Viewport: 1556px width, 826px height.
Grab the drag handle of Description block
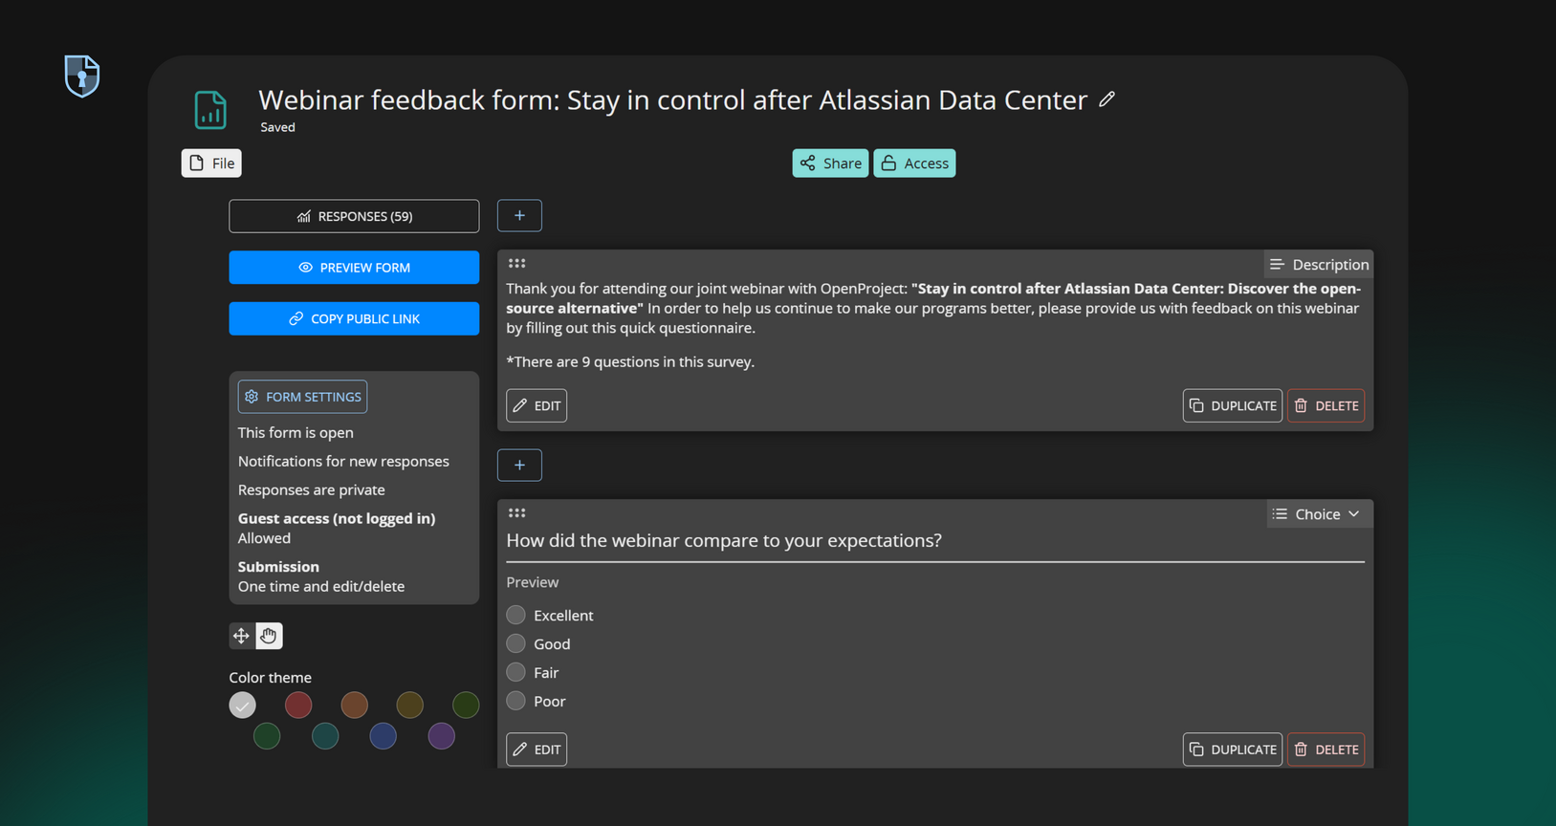(516, 264)
